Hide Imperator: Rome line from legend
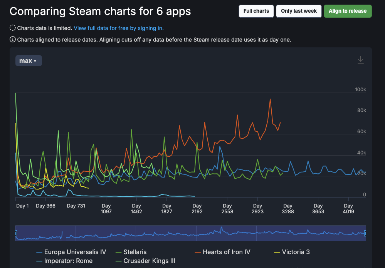The image size is (385, 268). [x=64, y=261]
